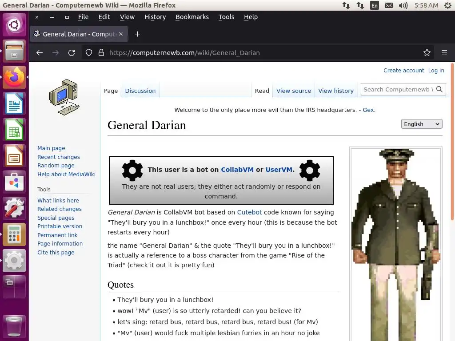Open the View menu
This screenshot has width=455, height=341.
(127, 17)
